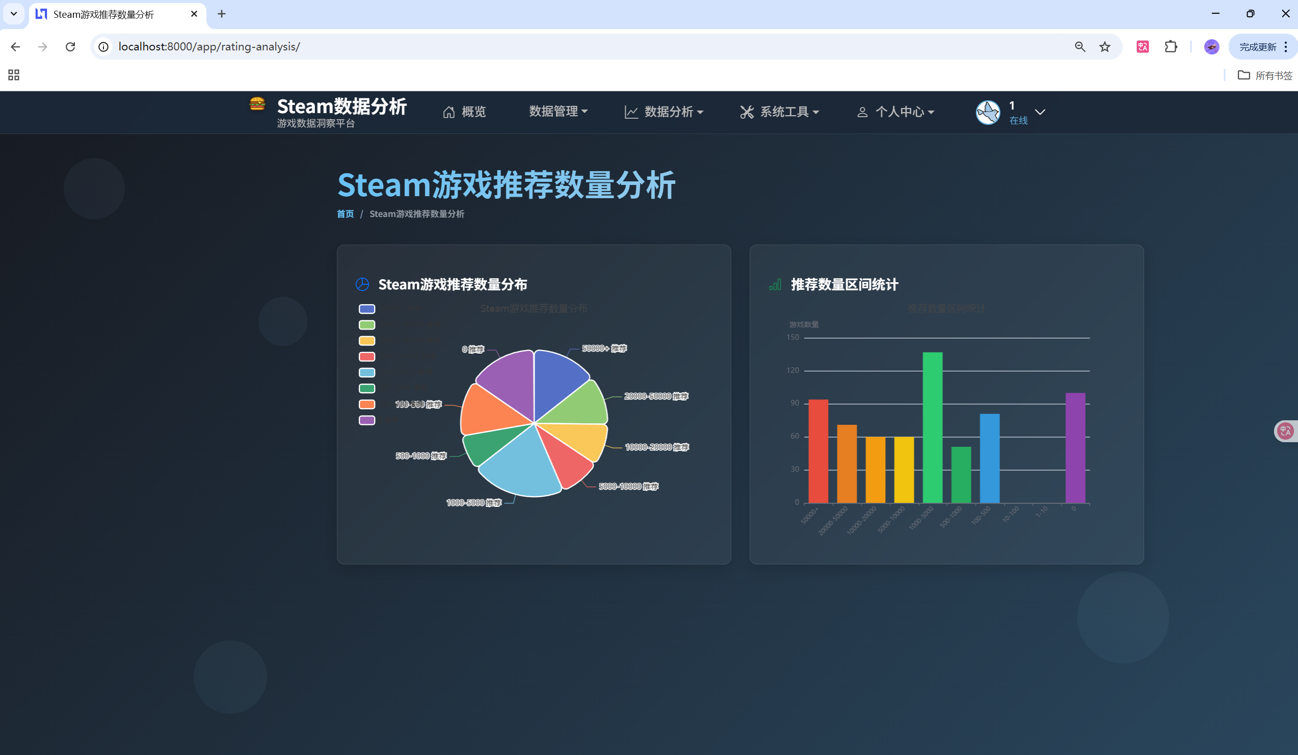Go to the 概览 nav item

tap(464, 112)
